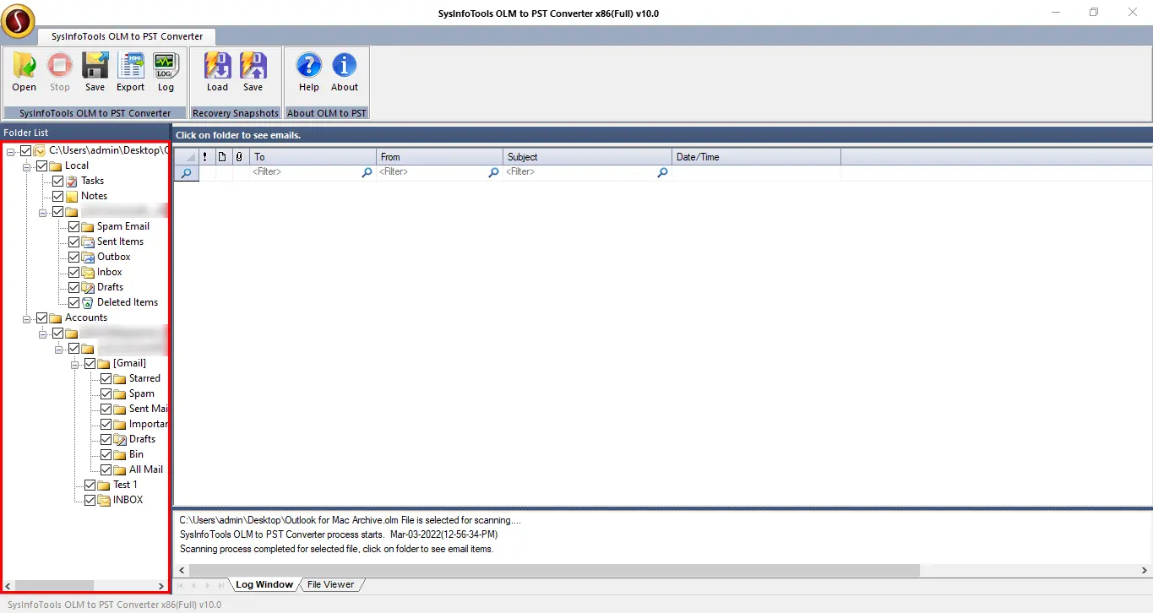Uncheck the Notes folder checkbox

[x=57, y=196]
